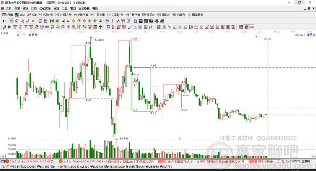Open the 江恩 menu
Viewport: 316px width, 171px height.
tap(34, 8)
